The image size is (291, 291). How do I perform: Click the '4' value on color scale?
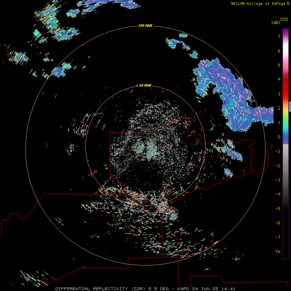click(279, 80)
